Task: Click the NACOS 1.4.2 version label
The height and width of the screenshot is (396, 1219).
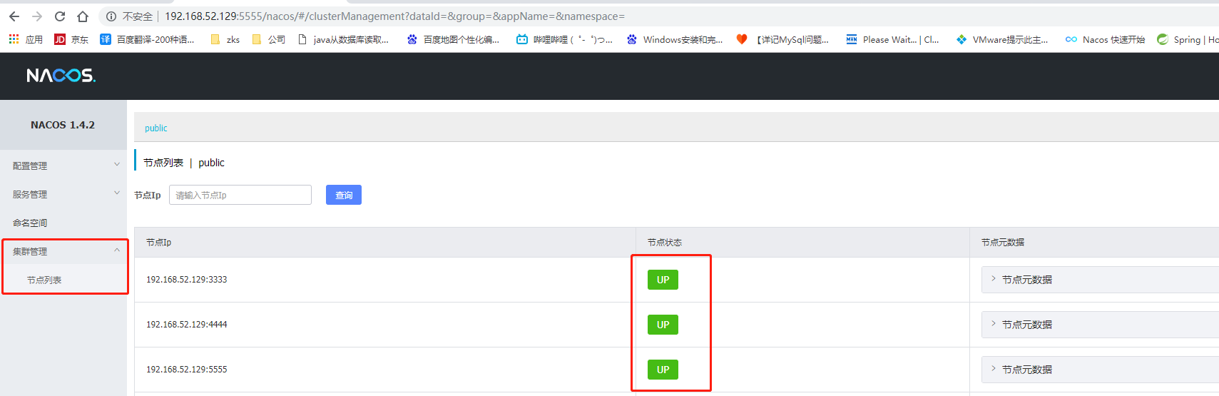Action: click(63, 125)
